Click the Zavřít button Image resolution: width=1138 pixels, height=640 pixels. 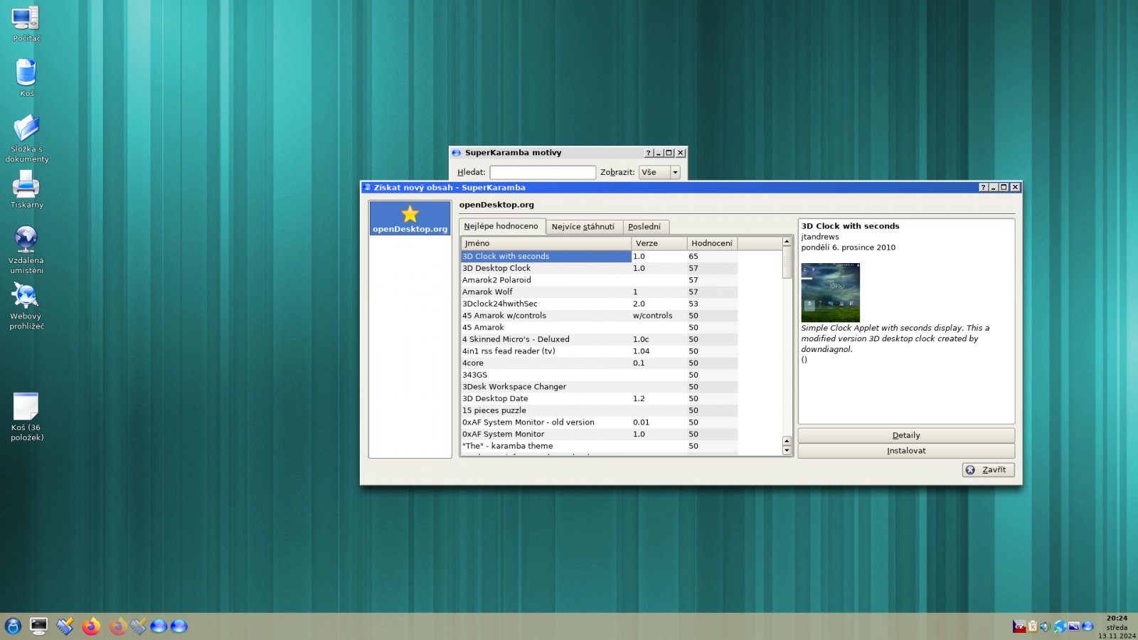click(989, 470)
